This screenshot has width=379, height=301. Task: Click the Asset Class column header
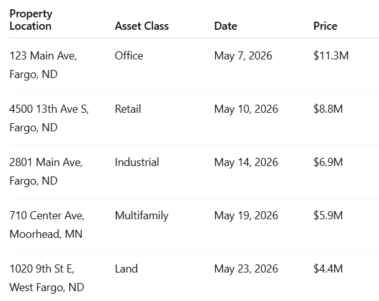pos(141,26)
